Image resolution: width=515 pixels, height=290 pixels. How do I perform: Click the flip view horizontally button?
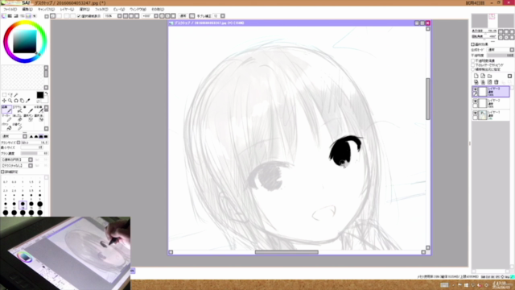pos(192,16)
